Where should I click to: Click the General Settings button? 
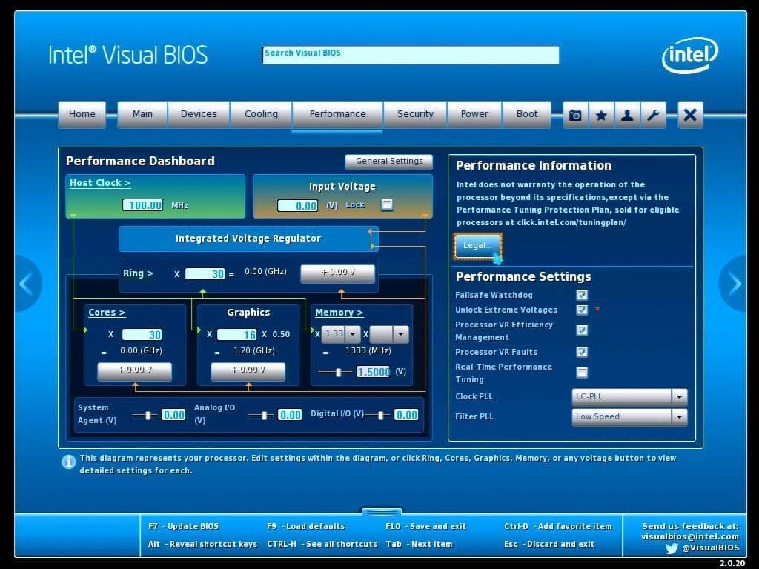point(389,161)
